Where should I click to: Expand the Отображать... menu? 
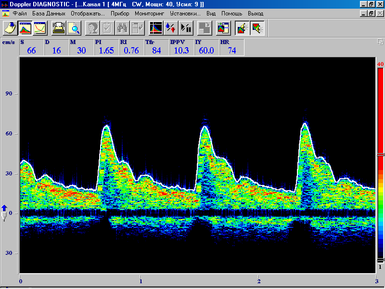coord(88,13)
